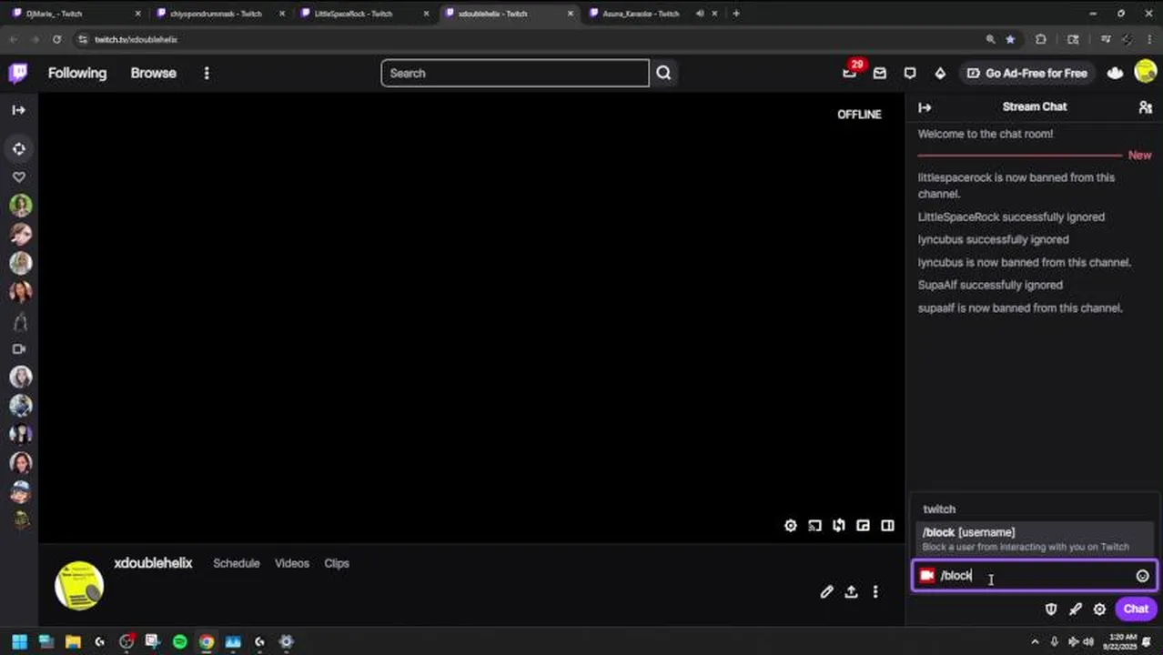Viewport: 1163px width, 655px height.
Task: Click the bookmark star in address bar
Action: (1010, 39)
